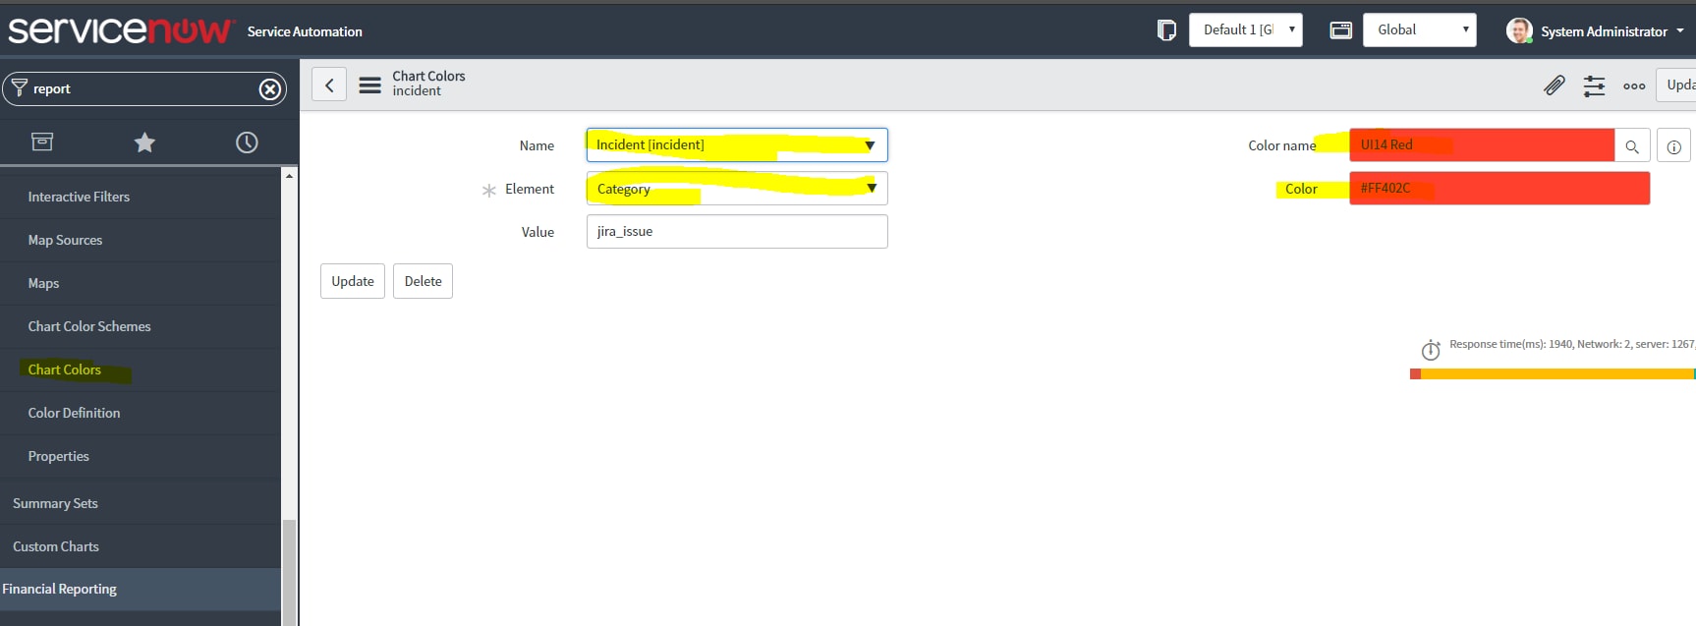Go back with the left chevron

pos(329,85)
